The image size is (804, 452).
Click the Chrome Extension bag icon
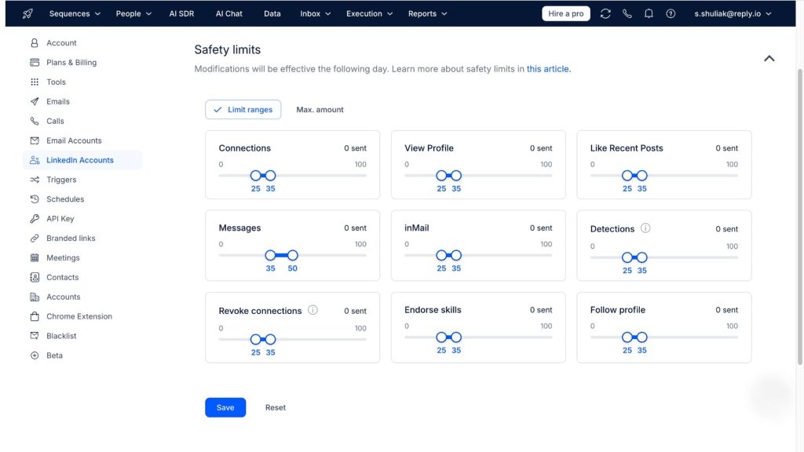coord(35,316)
